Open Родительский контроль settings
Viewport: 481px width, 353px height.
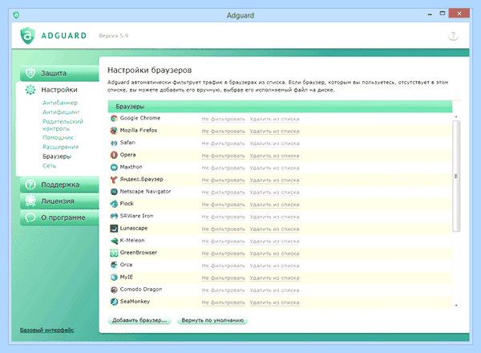[63, 125]
